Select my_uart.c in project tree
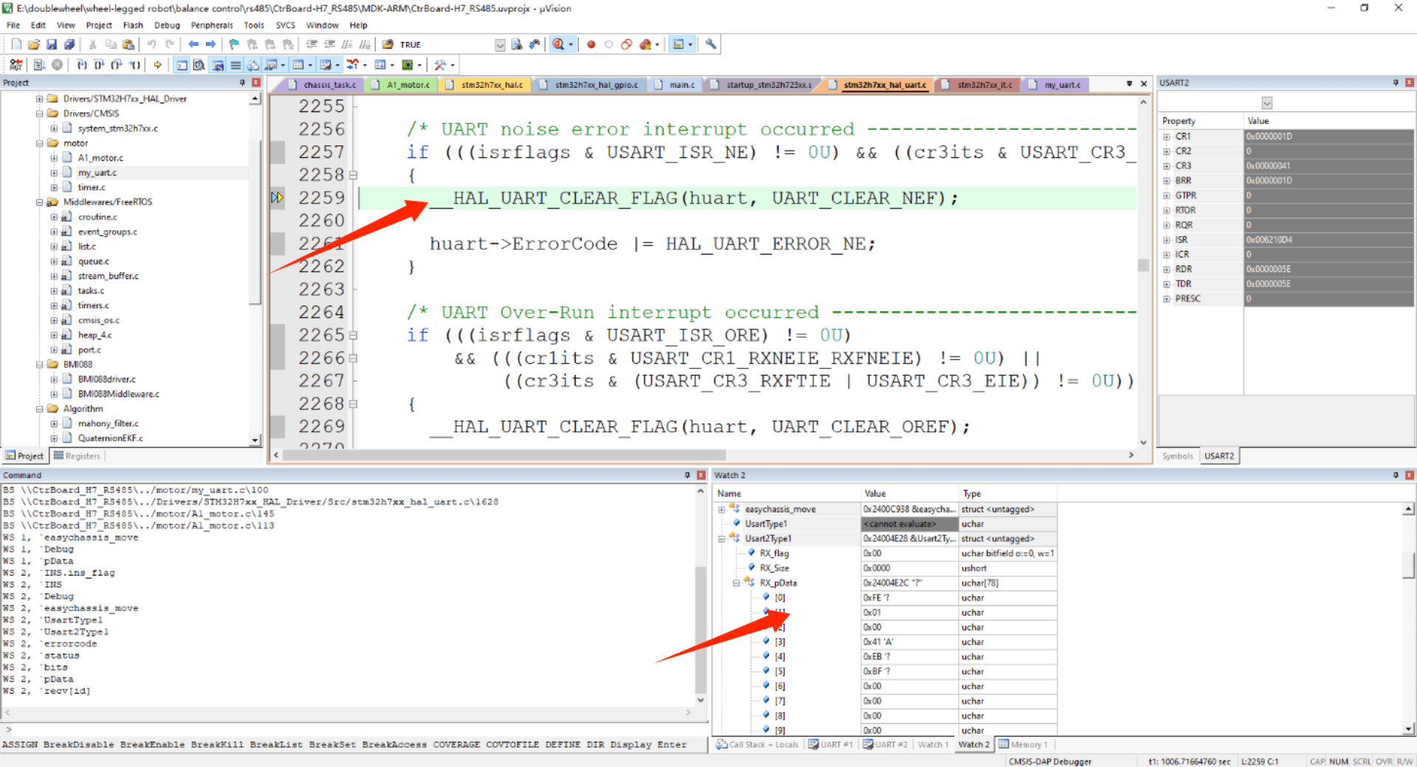Viewport: 1417px width, 767px height. pos(97,173)
